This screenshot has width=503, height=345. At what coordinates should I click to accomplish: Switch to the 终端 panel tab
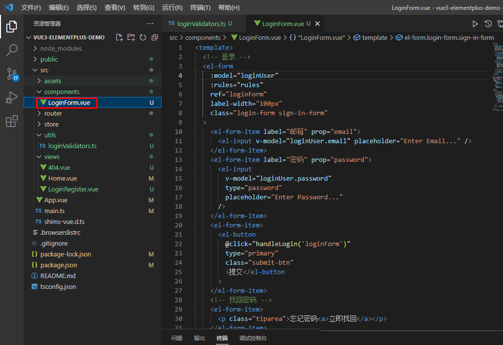(x=222, y=338)
